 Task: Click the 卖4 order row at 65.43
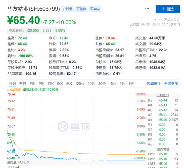(x=163, y=105)
